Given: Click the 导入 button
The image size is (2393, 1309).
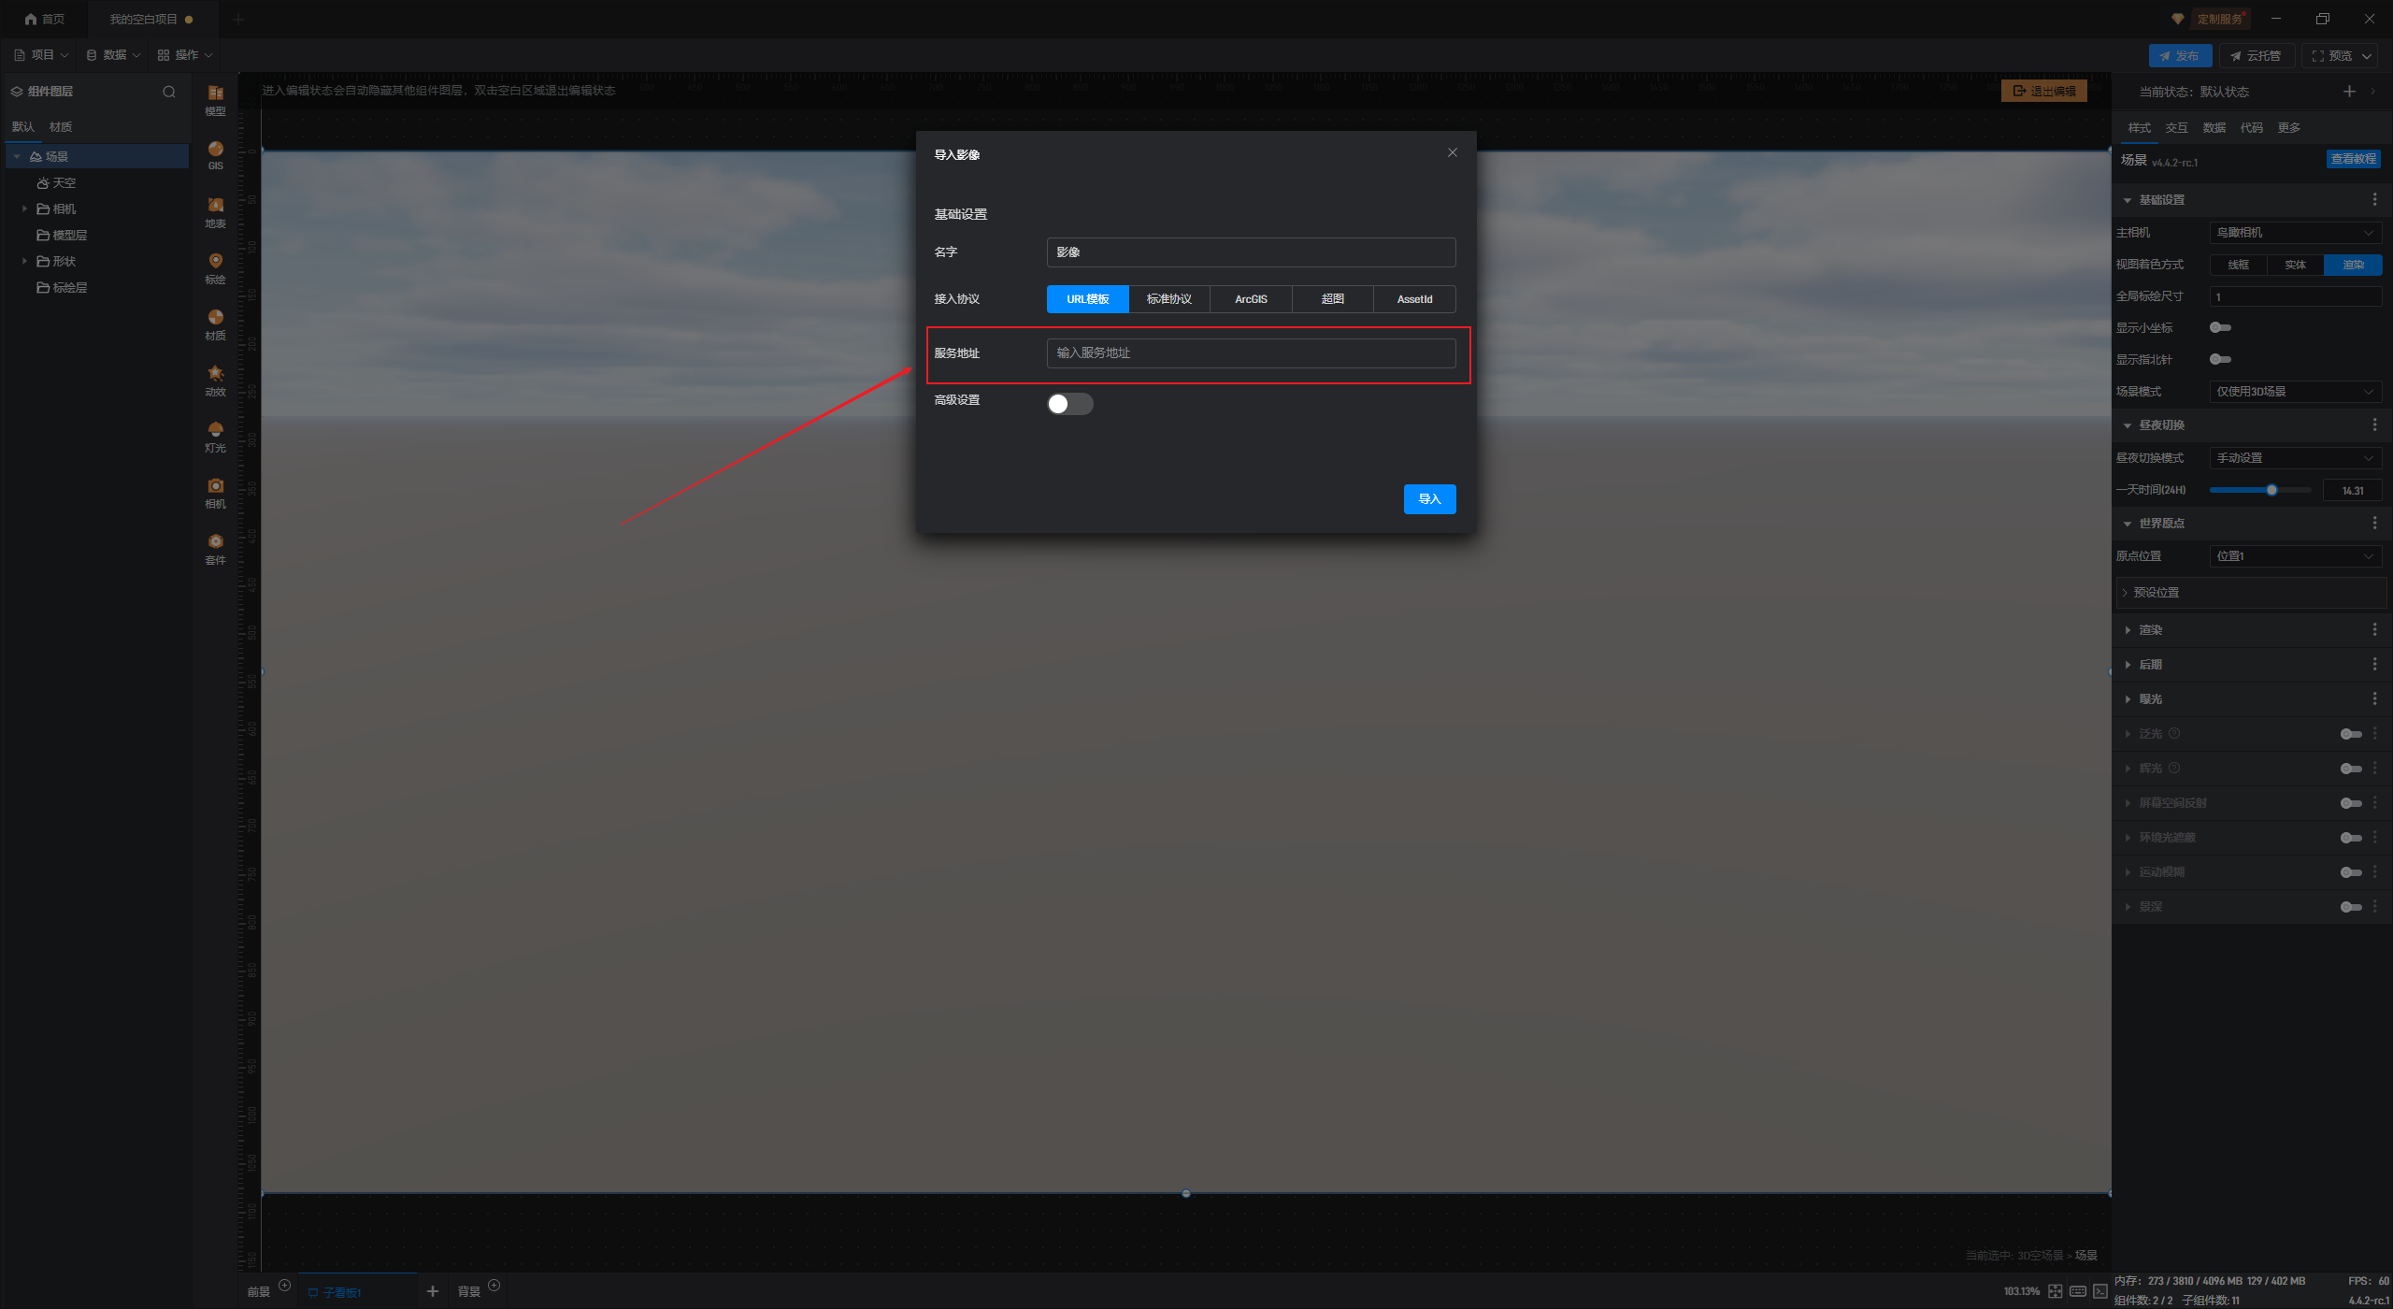Looking at the screenshot, I should [1429, 499].
